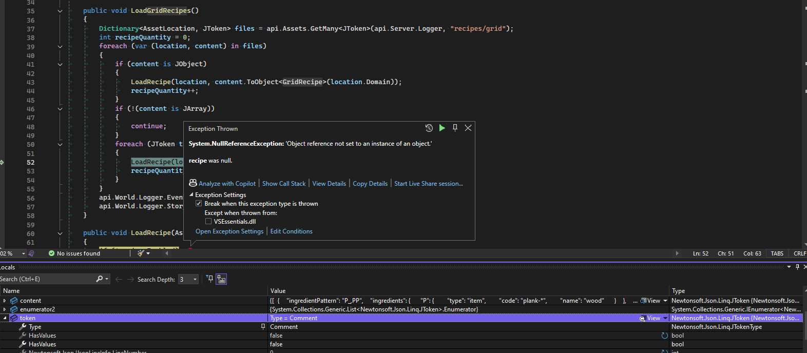Collapse the token variable node
The image size is (807, 353).
(5, 318)
